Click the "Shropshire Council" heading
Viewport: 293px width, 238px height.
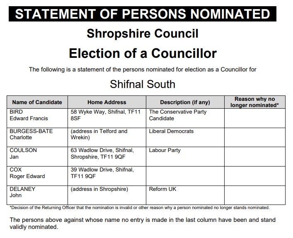[143, 34]
